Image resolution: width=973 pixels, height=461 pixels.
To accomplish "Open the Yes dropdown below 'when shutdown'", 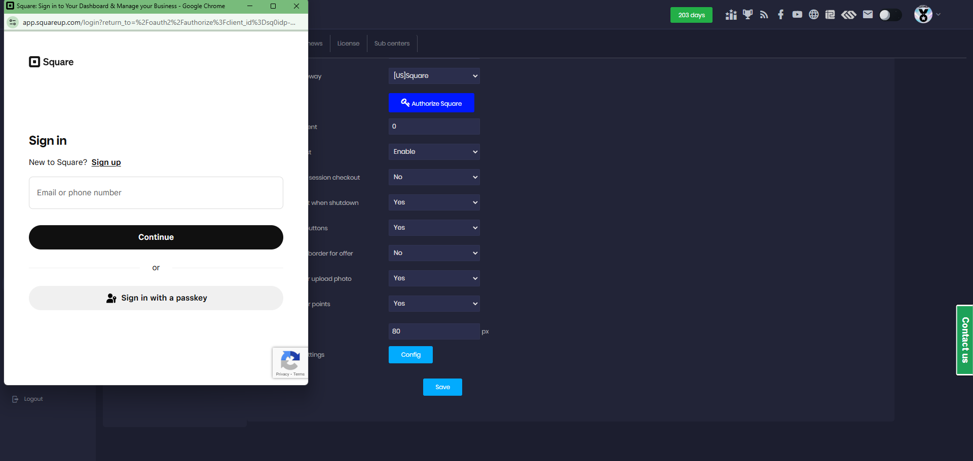I will click(434, 228).
